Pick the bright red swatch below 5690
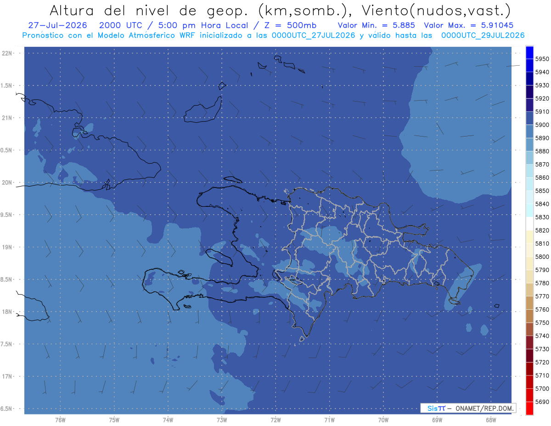The width and height of the screenshot is (551, 426). [529, 408]
